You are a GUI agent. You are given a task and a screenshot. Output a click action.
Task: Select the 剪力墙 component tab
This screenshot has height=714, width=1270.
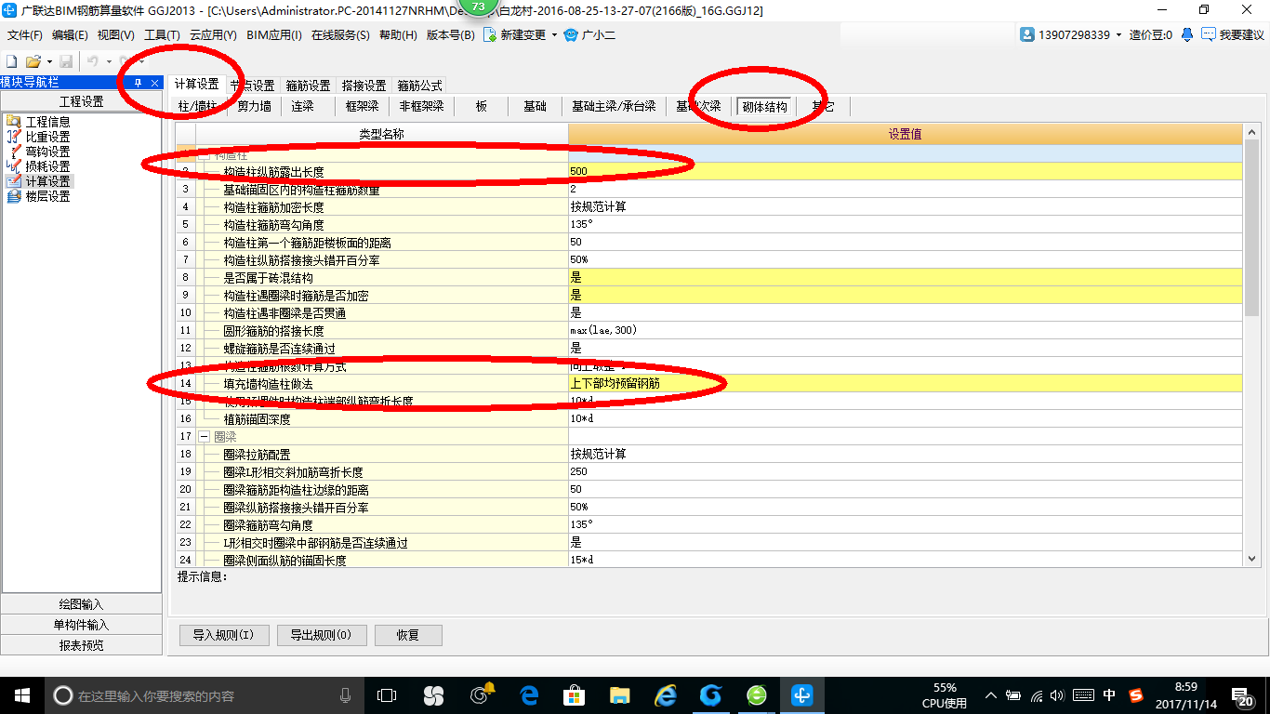click(x=254, y=106)
